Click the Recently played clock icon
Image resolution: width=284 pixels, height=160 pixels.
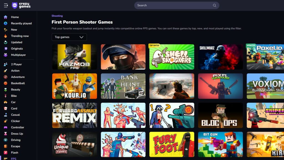pyautogui.click(x=6, y=23)
